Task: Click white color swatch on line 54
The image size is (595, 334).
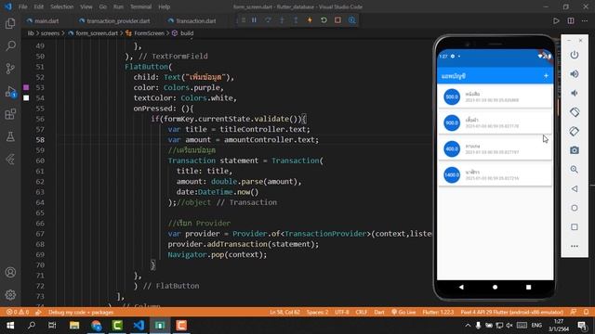Action: click(x=26, y=97)
